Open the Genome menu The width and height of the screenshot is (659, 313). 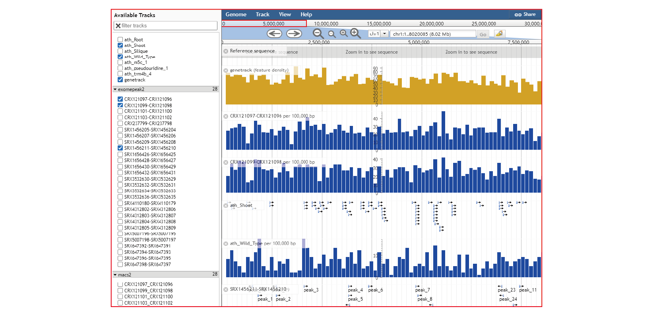(236, 14)
